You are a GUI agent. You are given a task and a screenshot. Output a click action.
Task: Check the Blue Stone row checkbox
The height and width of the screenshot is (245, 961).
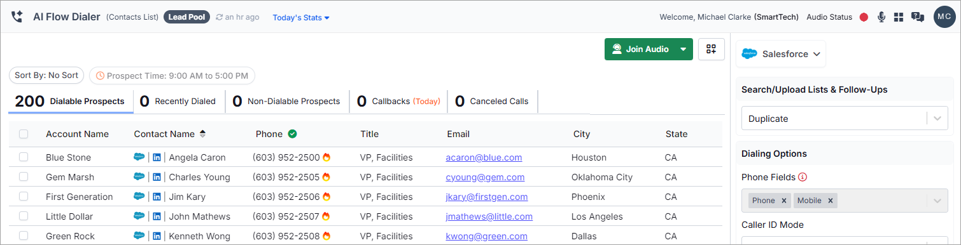(x=24, y=157)
